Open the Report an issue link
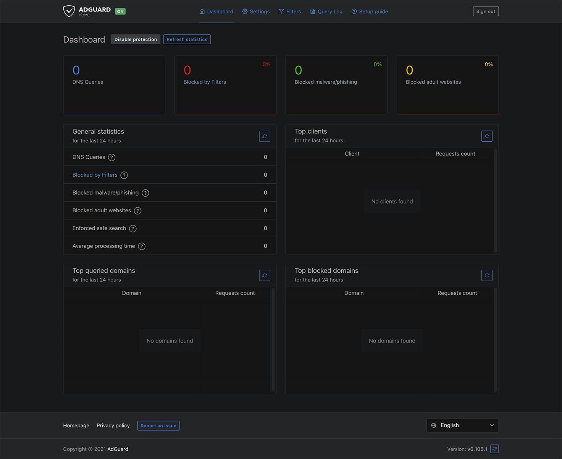 point(158,425)
